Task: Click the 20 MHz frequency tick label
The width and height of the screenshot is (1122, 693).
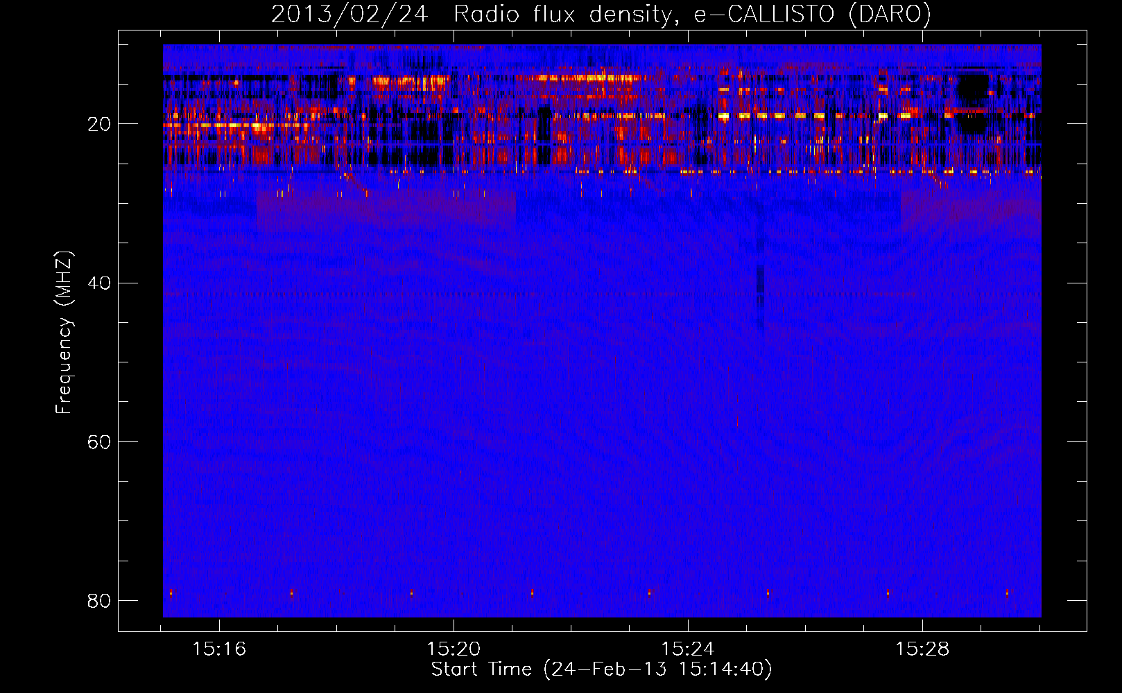Action: point(99,125)
